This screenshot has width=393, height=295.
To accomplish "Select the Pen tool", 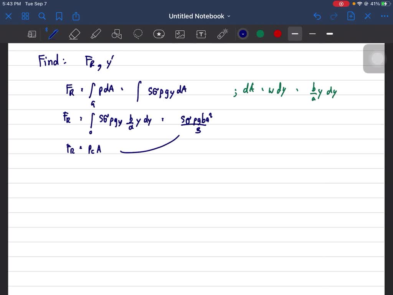I will click(x=53, y=34).
